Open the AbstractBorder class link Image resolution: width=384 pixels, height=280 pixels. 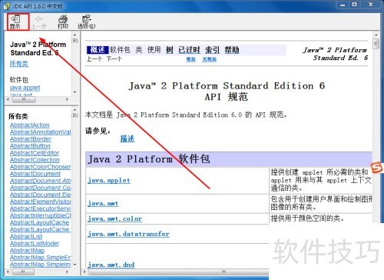(x=31, y=139)
